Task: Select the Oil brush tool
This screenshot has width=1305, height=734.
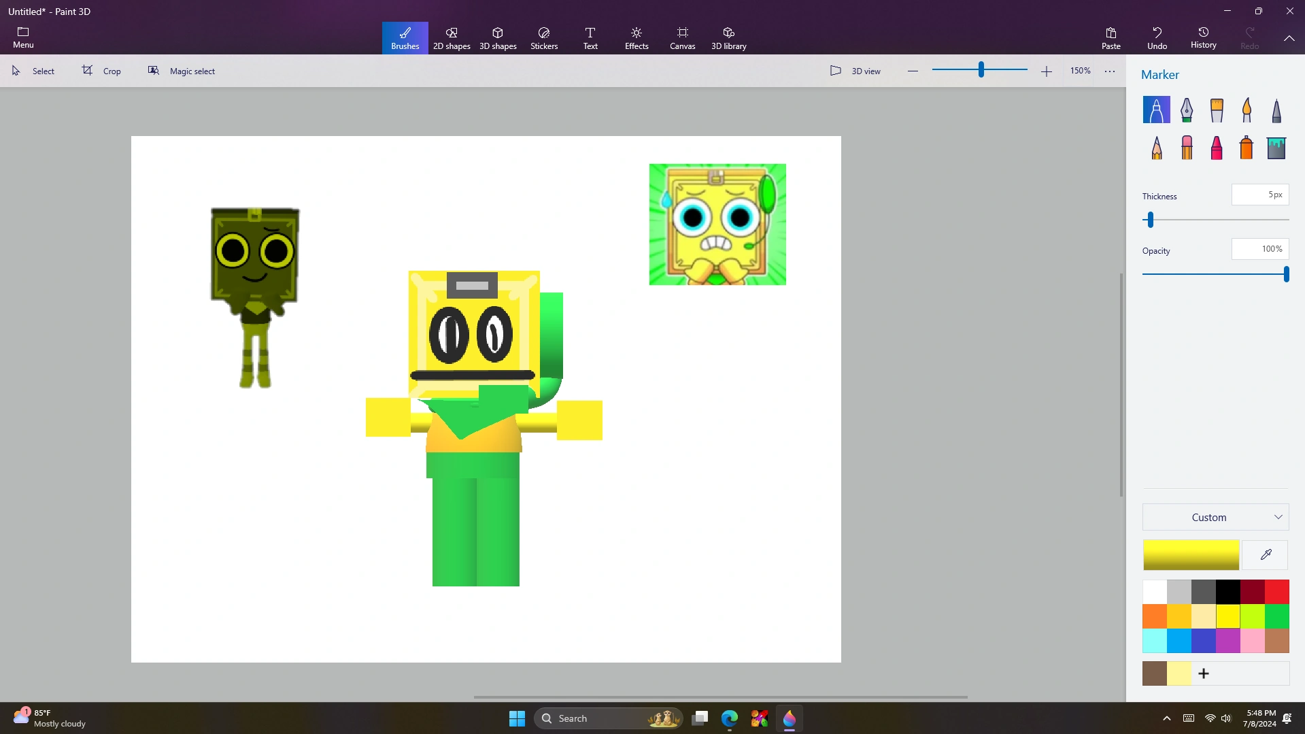Action: (x=1217, y=110)
